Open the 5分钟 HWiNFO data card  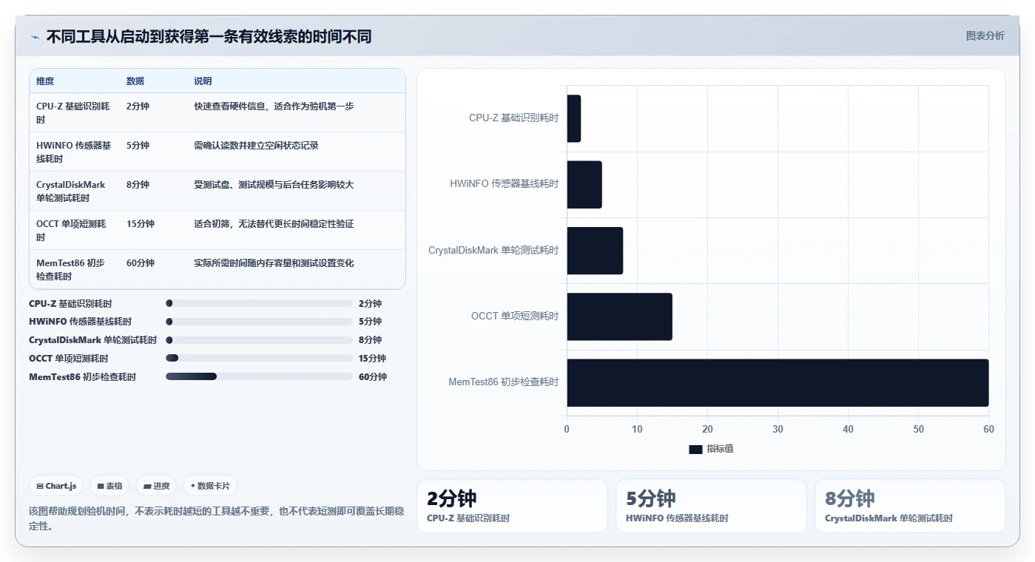tap(711, 506)
